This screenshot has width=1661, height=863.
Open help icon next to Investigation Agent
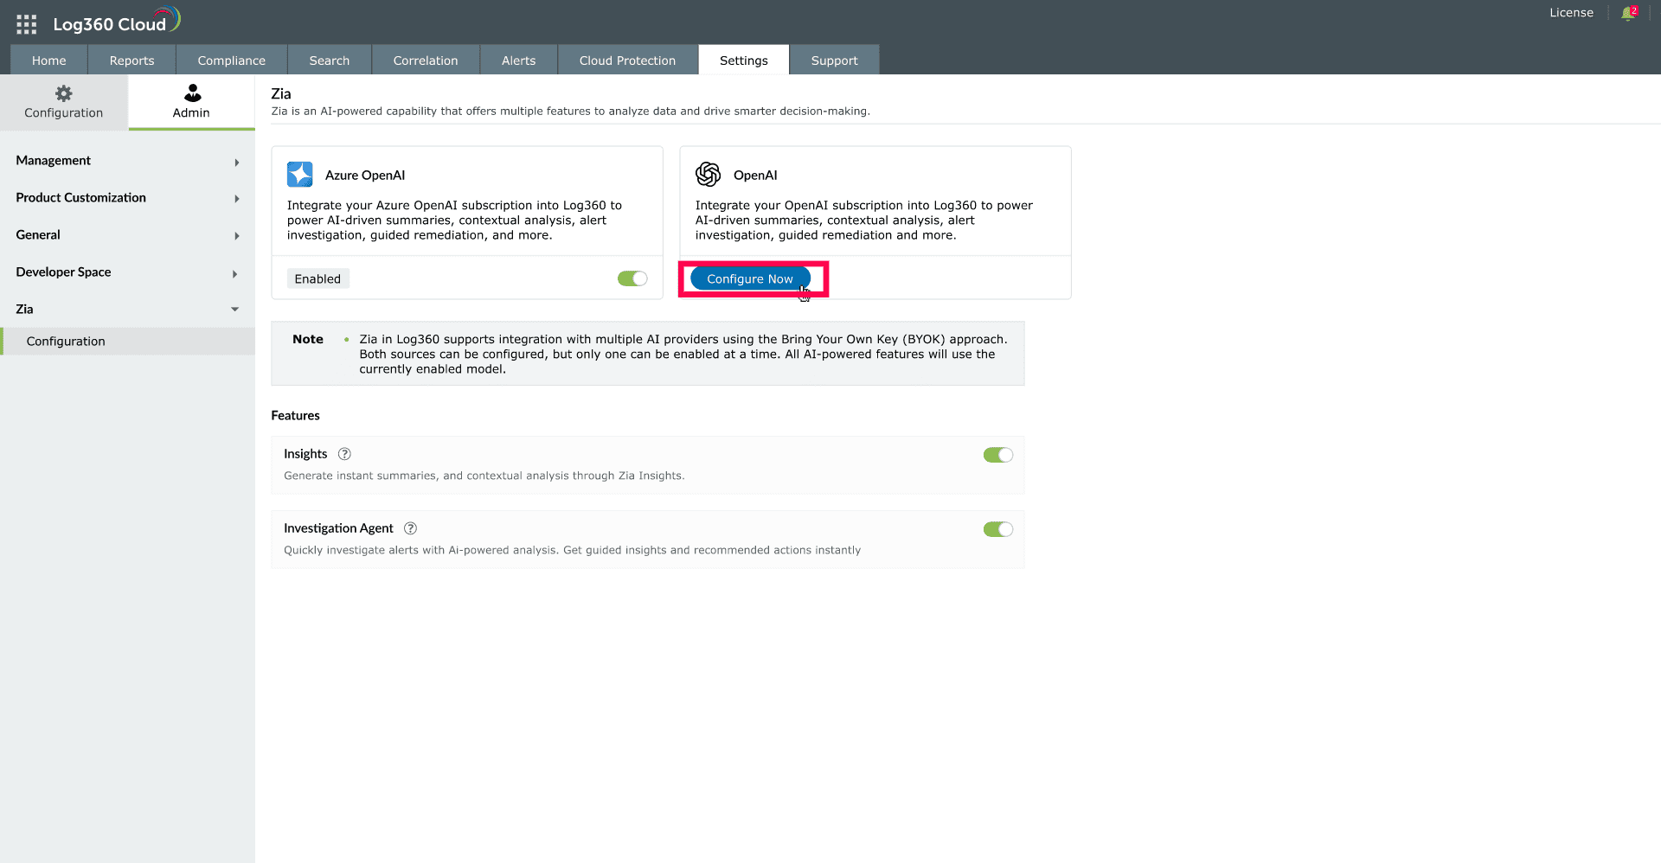[411, 528]
